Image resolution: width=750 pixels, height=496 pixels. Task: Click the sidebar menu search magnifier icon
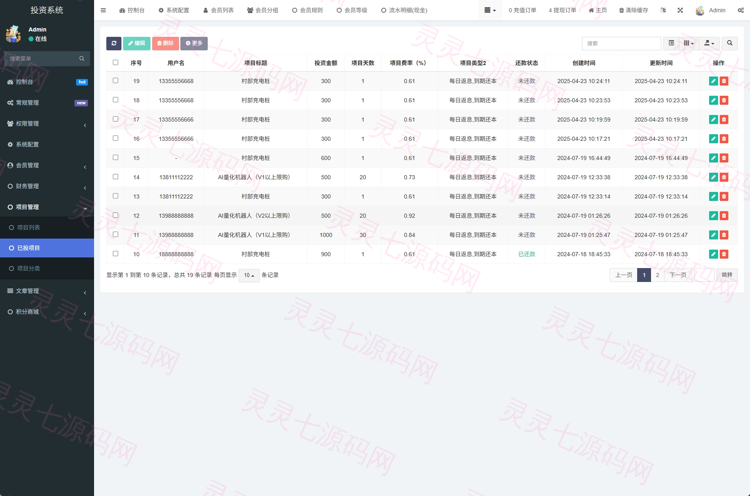point(82,59)
